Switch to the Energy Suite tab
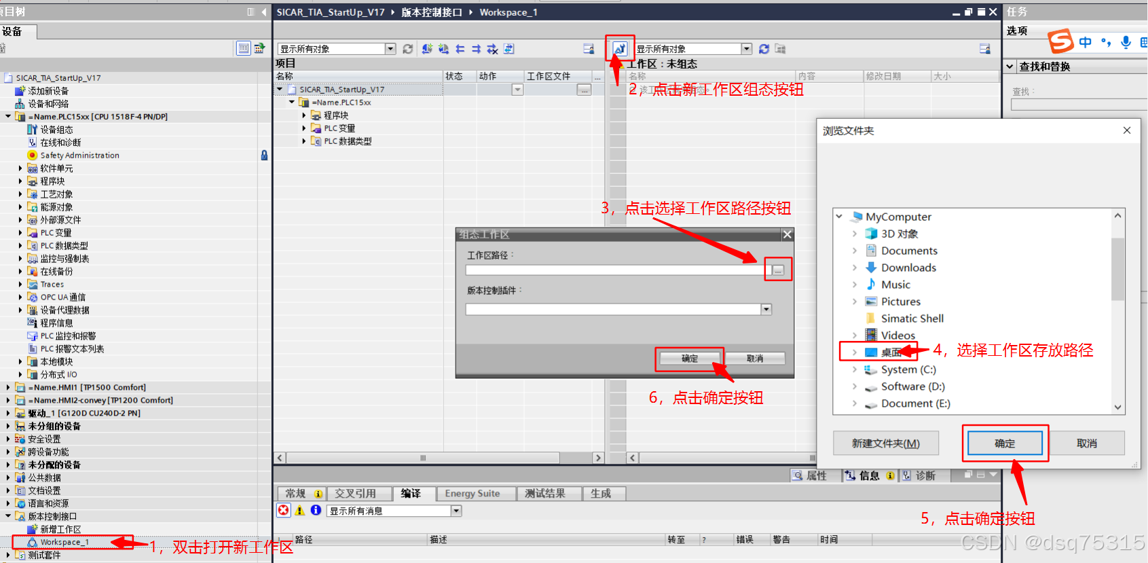 [x=475, y=494]
